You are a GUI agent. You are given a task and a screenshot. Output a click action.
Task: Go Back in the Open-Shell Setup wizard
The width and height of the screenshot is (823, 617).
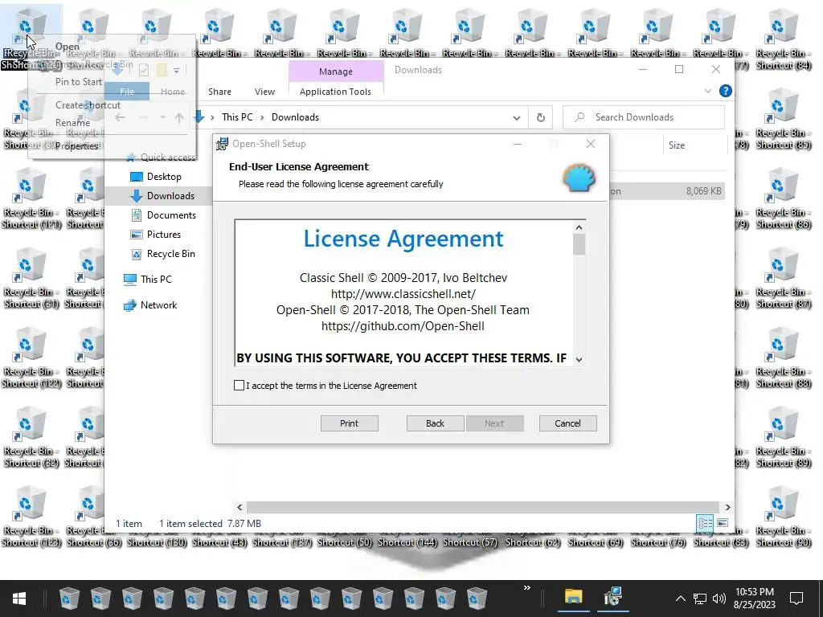[435, 423]
